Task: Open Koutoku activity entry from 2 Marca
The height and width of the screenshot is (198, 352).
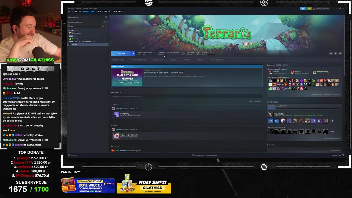Action: click(x=124, y=108)
